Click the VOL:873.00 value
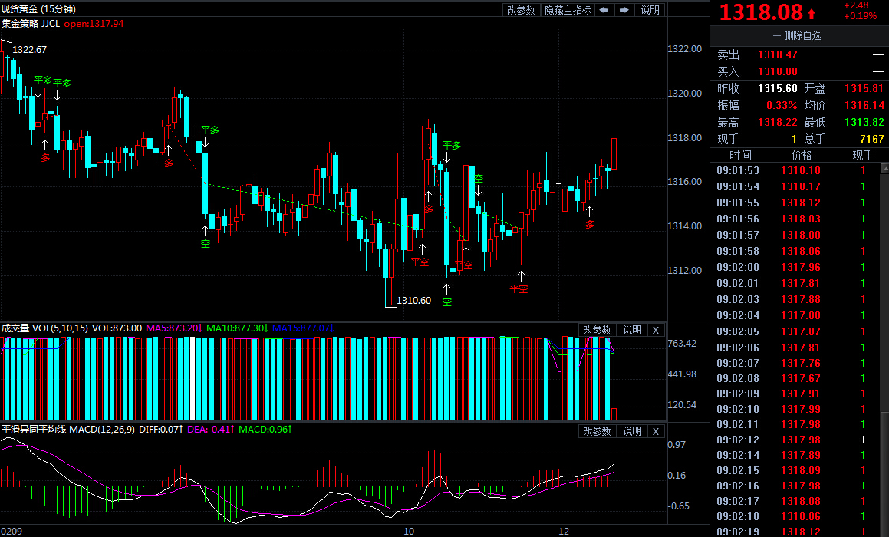Image resolution: width=889 pixels, height=537 pixels. pyautogui.click(x=117, y=328)
